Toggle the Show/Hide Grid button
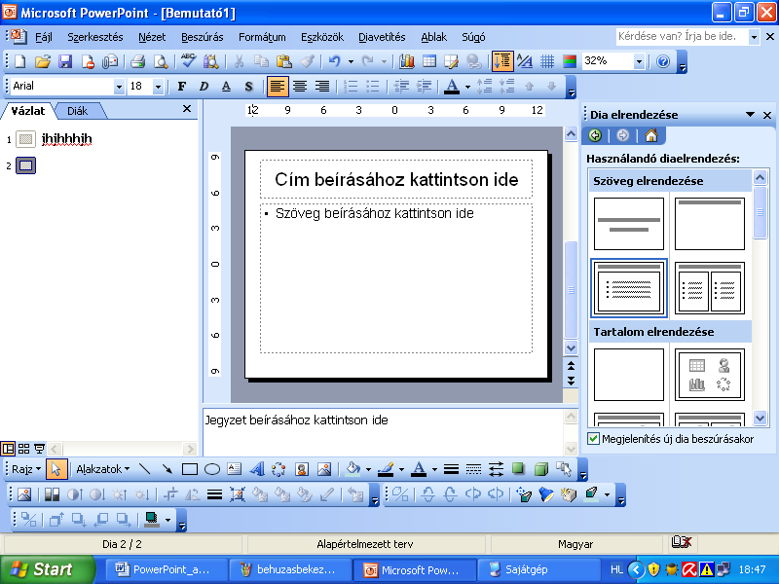 point(547,61)
